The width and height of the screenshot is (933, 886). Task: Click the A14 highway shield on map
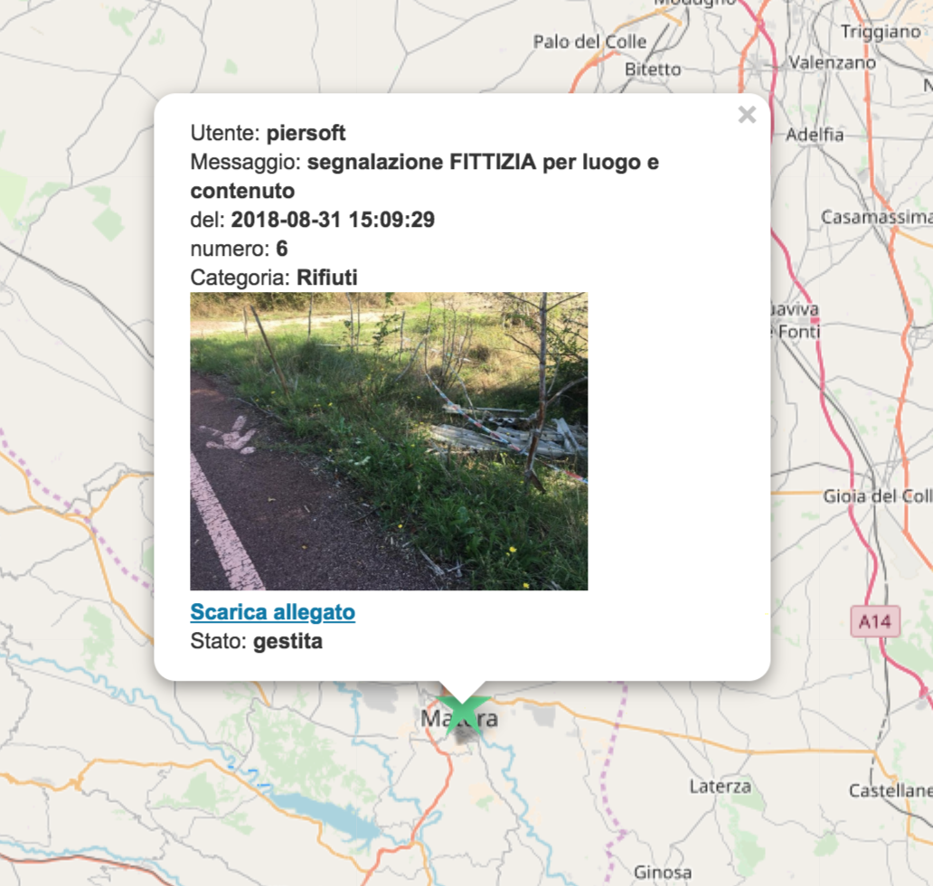(x=875, y=622)
